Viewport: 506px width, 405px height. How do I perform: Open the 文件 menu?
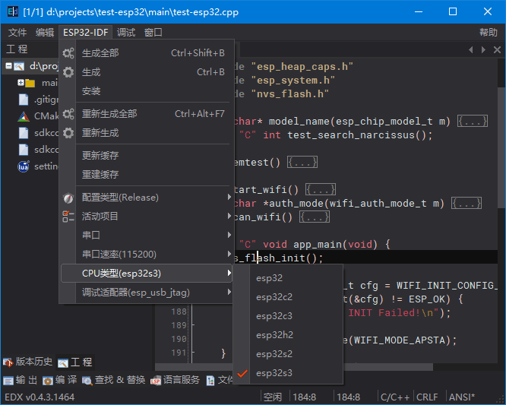click(17, 32)
